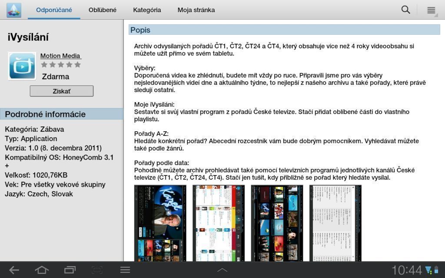The image size is (445, 278).
Task: Tap the battery indicator icon
Action: (436, 270)
